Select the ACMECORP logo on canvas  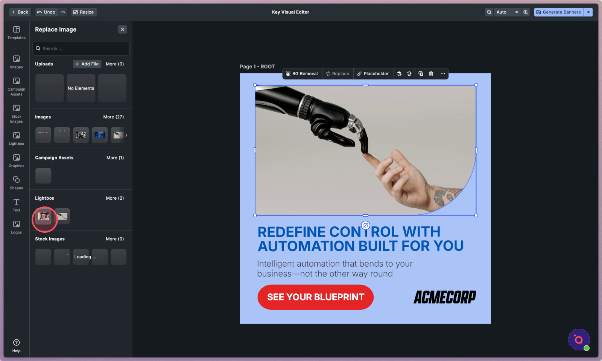tap(445, 297)
